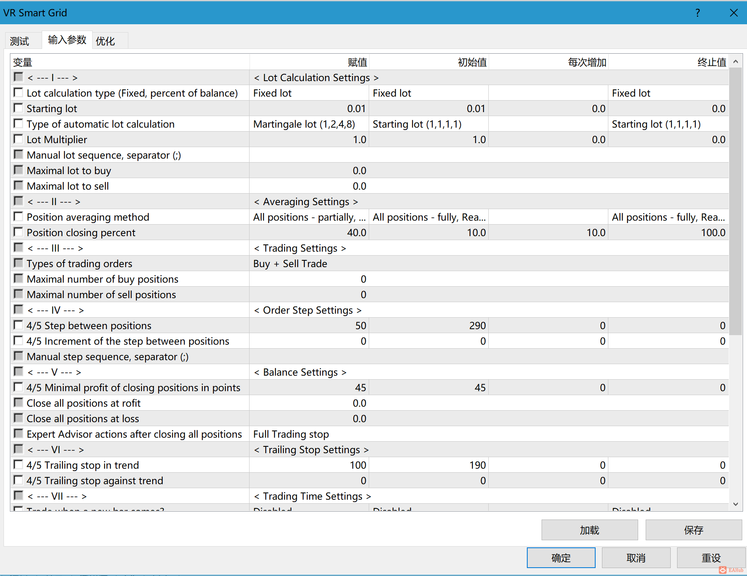Enable Position averaging method checkbox
747x576 pixels.
(x=18, y=216)
